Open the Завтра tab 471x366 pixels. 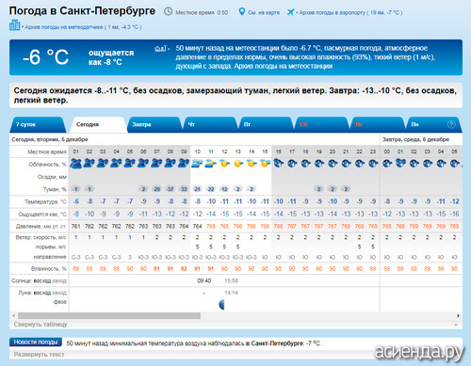[x=154, y=124]
